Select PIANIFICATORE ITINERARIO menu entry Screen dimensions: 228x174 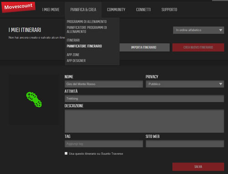point(84,46)
